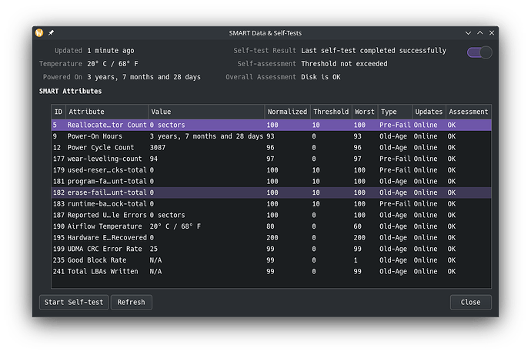Viewport: 531px width, 355px height.
Task: Select the erase-fail…unt-total row
Action: coord(271,193)
